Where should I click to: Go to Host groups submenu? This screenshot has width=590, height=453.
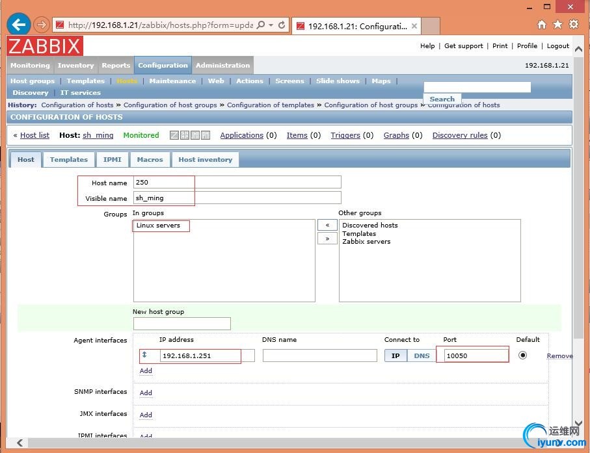[33, 81]
